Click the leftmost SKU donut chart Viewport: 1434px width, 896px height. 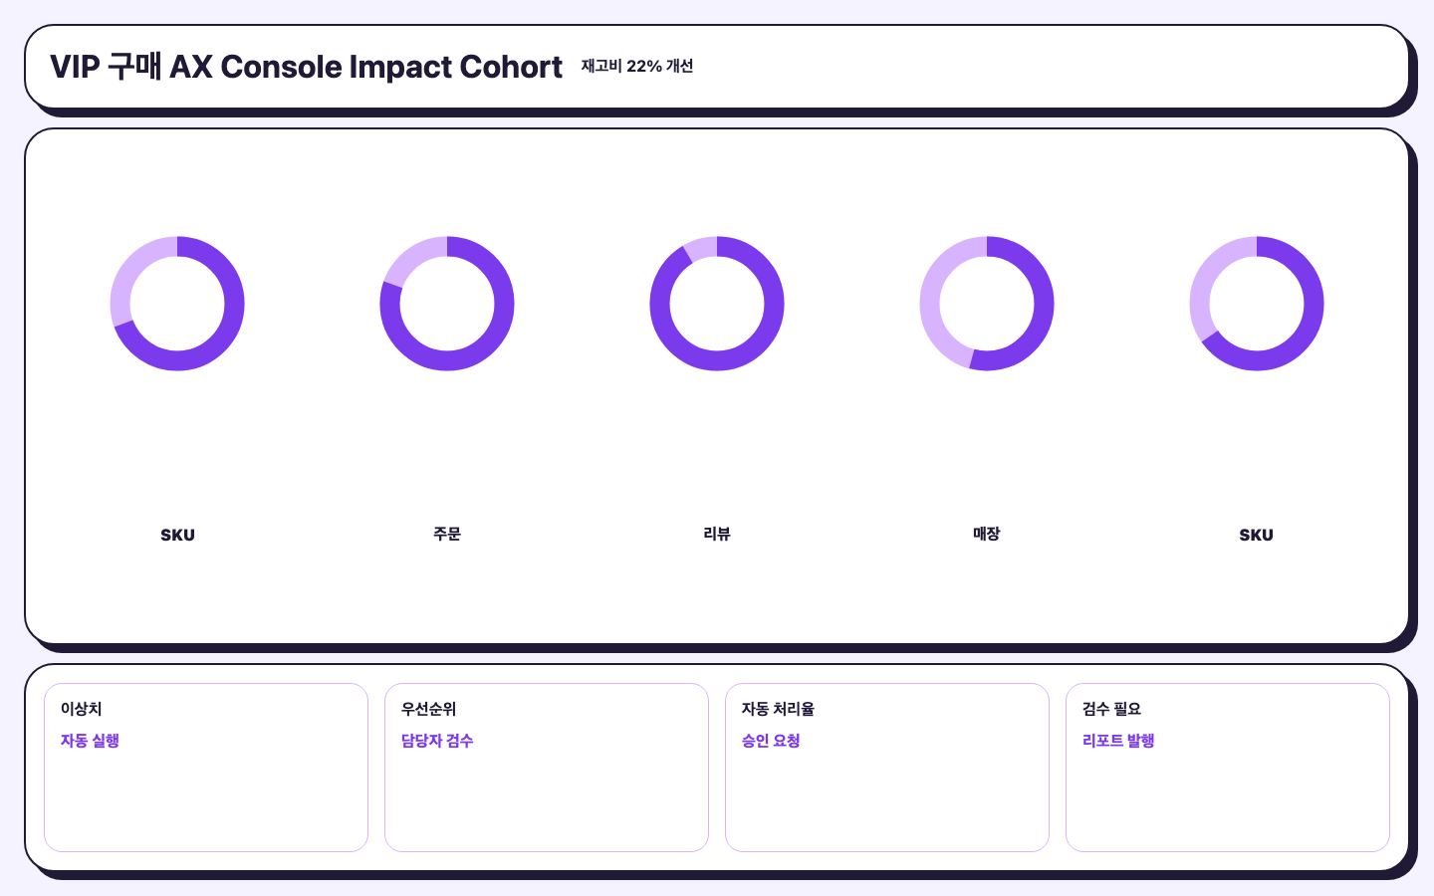click(177, 304)
